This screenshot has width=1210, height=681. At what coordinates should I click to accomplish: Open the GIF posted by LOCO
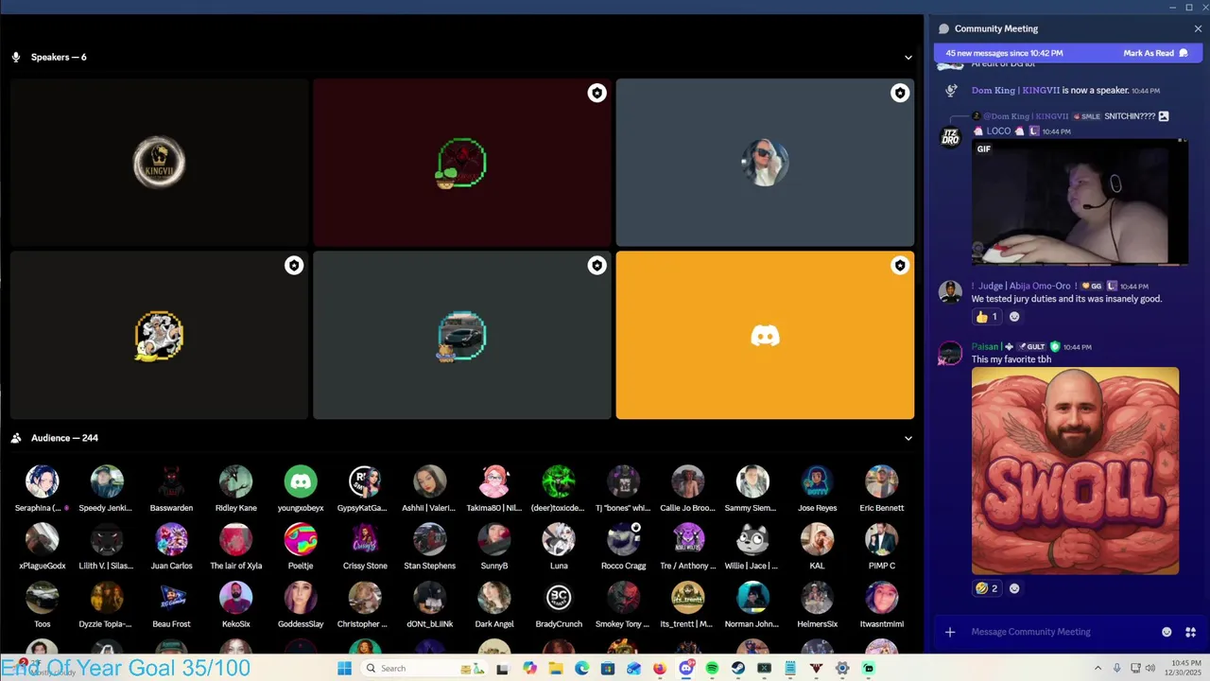(1080, 201)
